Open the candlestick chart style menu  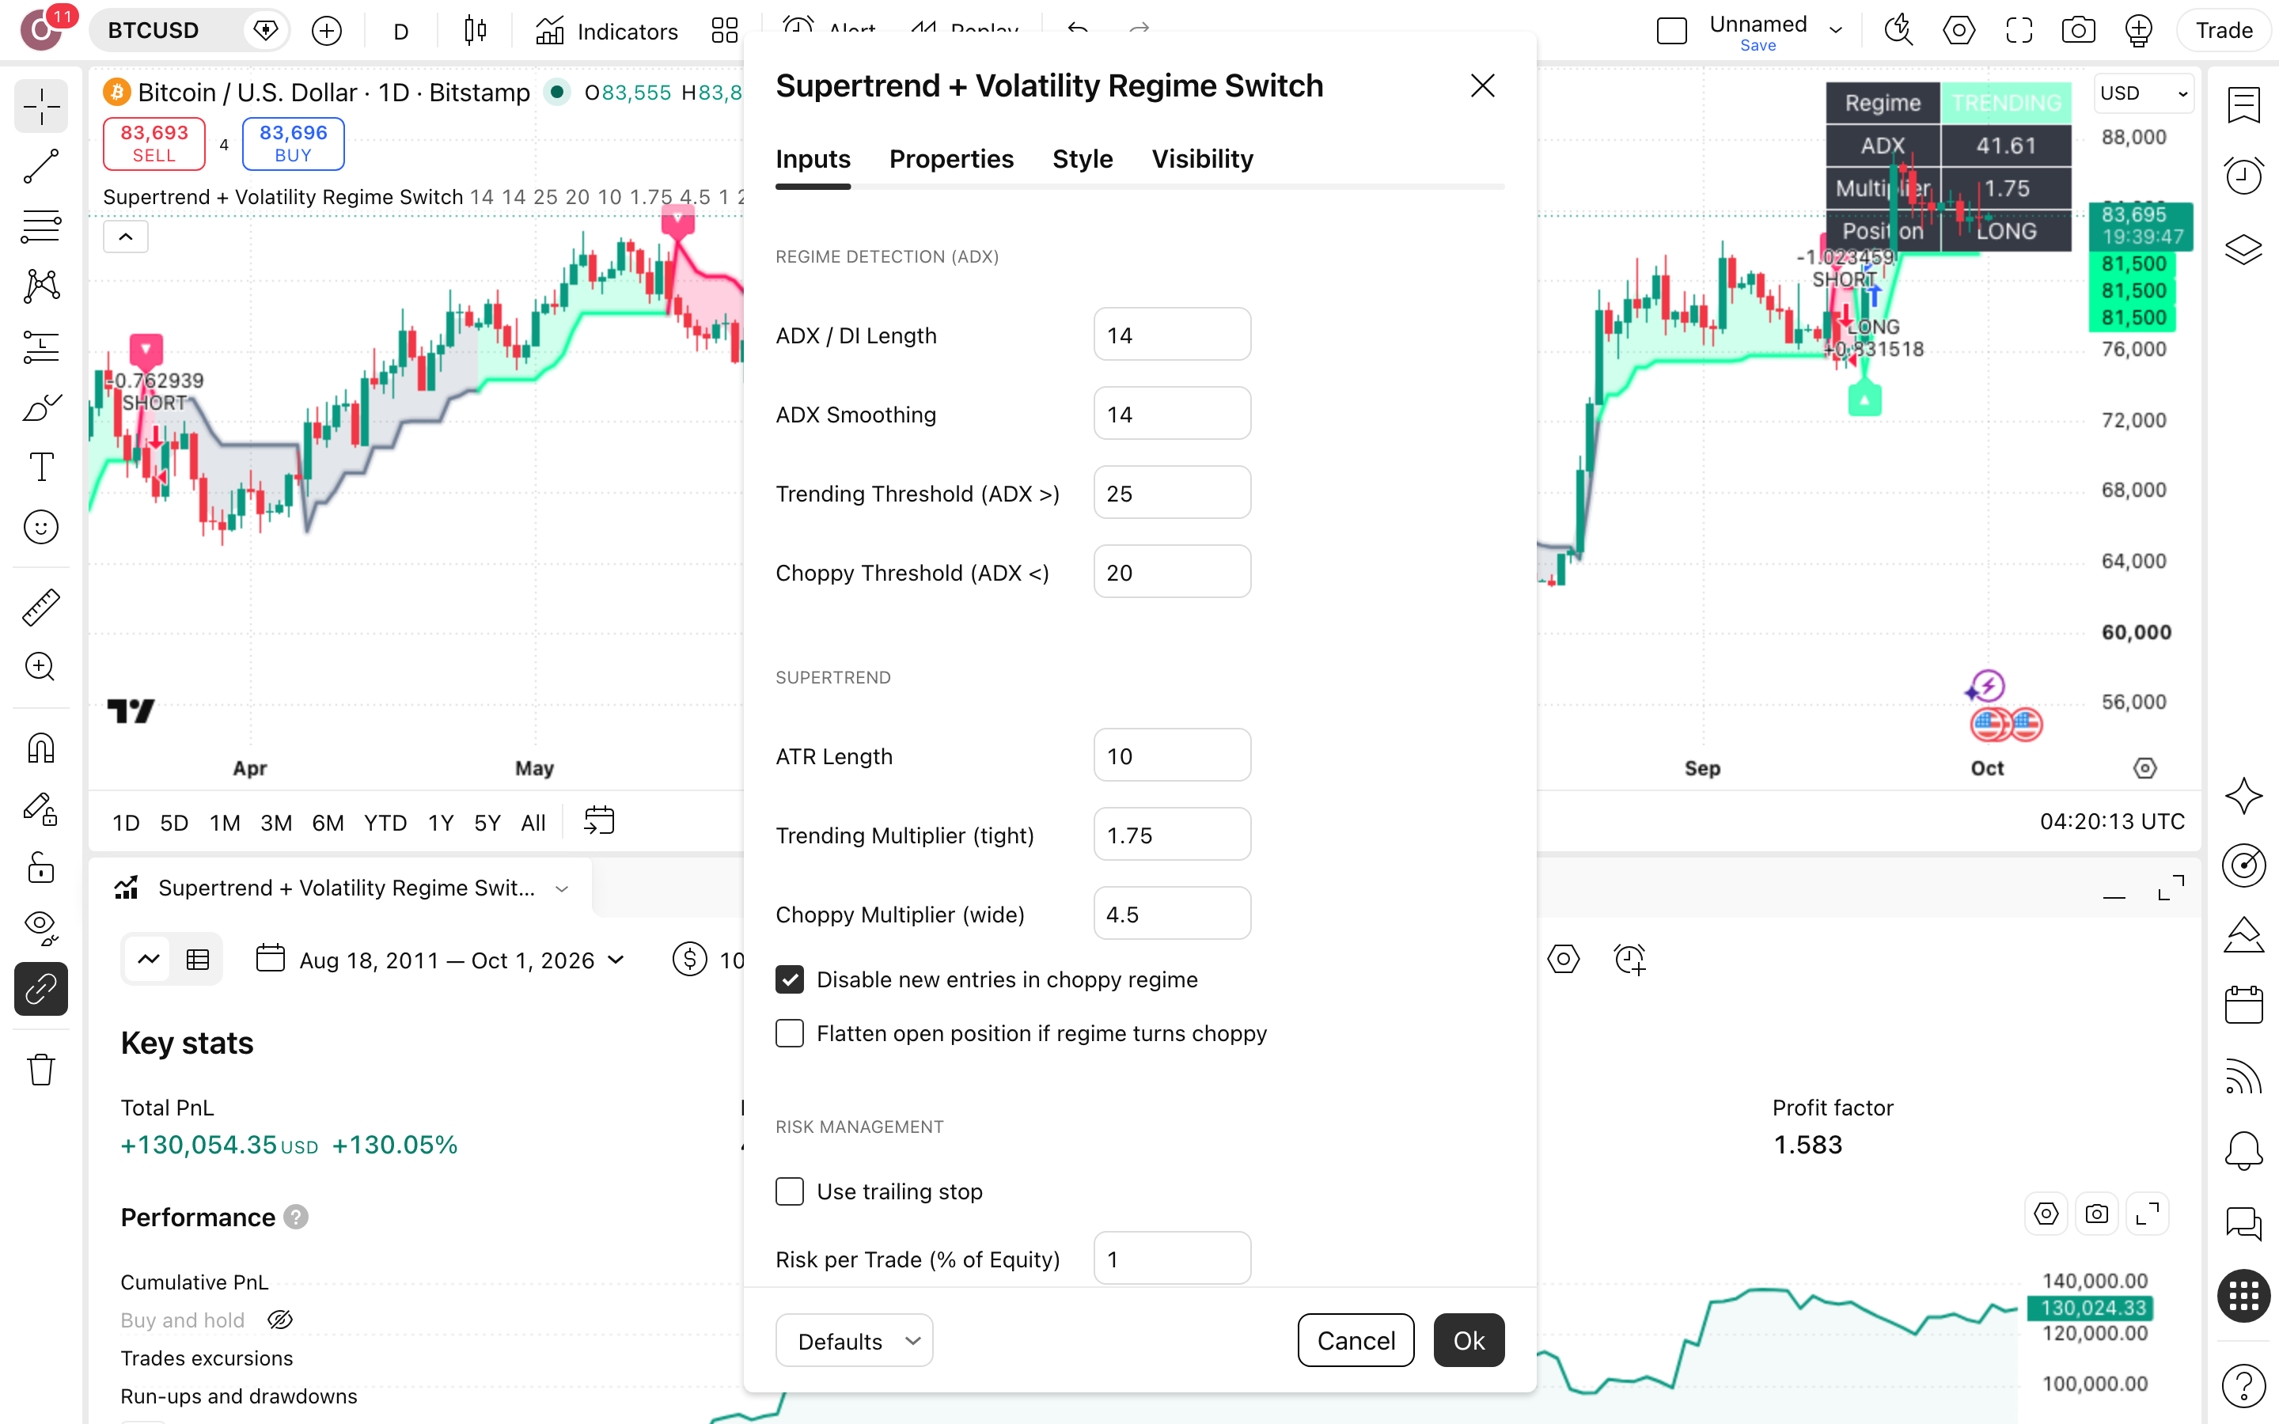pyautogui.click(x=476, y=31)
